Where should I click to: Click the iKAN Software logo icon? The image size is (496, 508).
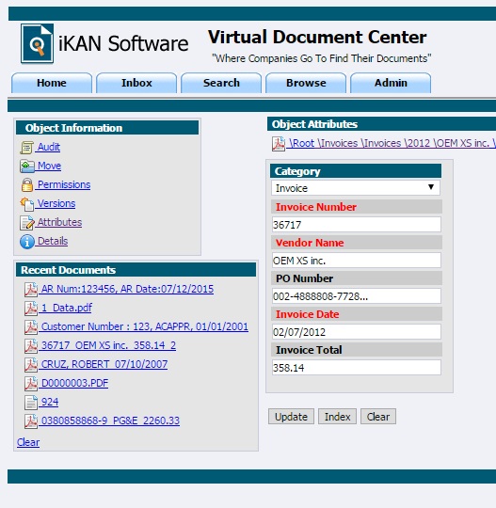coord(38,43)
